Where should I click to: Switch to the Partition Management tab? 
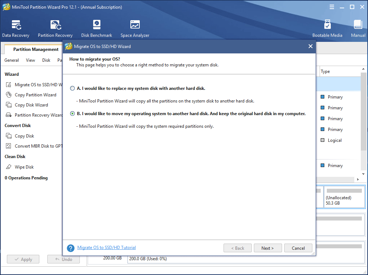[36, 49]
